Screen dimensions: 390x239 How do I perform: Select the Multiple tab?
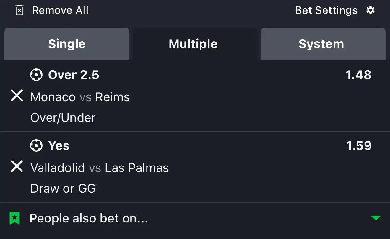point(193,44)
